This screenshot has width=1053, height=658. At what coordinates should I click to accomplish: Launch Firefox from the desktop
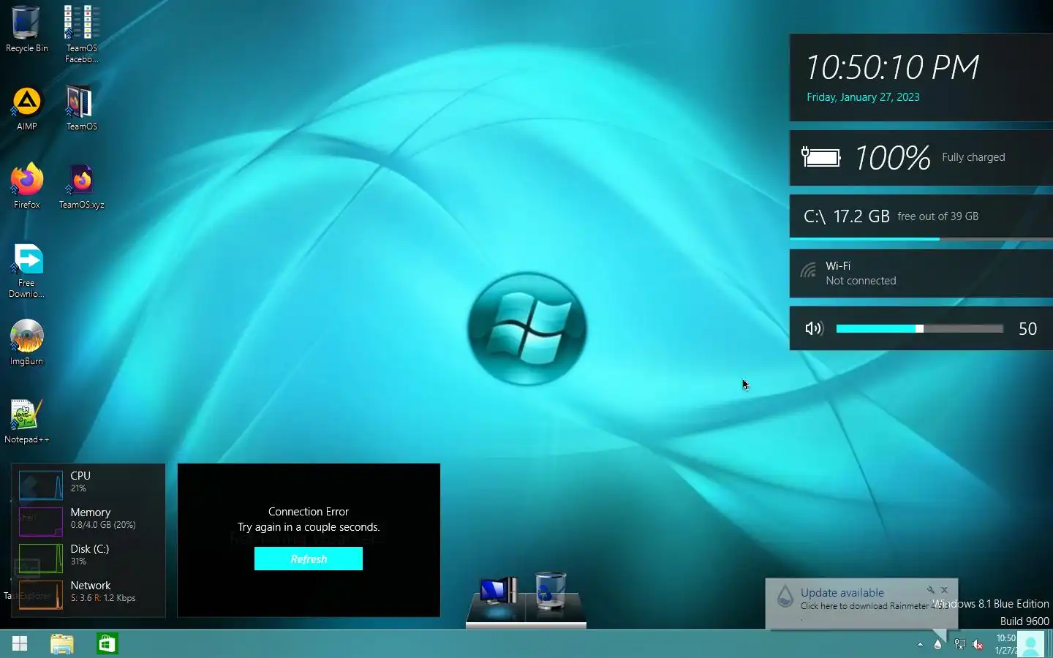tap(26, 186)
